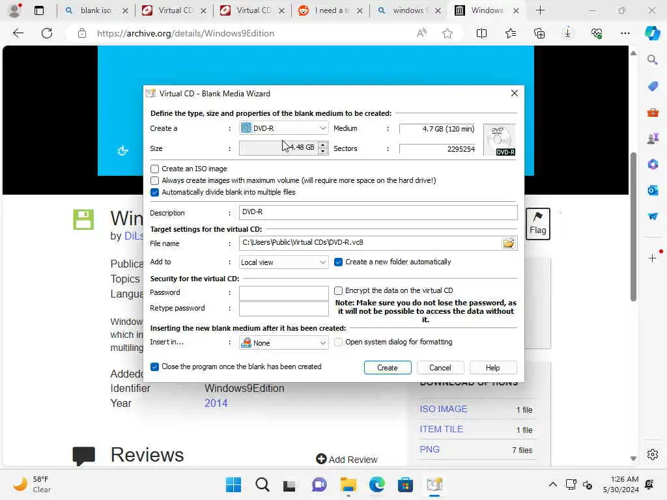Open the Edge profile avatar

(x=15, y=10)
